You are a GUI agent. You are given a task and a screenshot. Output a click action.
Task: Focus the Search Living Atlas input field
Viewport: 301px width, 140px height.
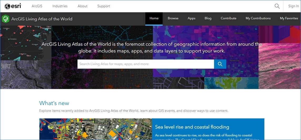pyautogui.click(x=146, y=64)
